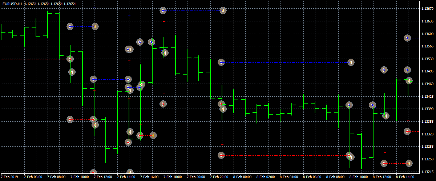
Task: Click the 8 Feb 12:00 time axis label
Action: [x=382, y=177]
